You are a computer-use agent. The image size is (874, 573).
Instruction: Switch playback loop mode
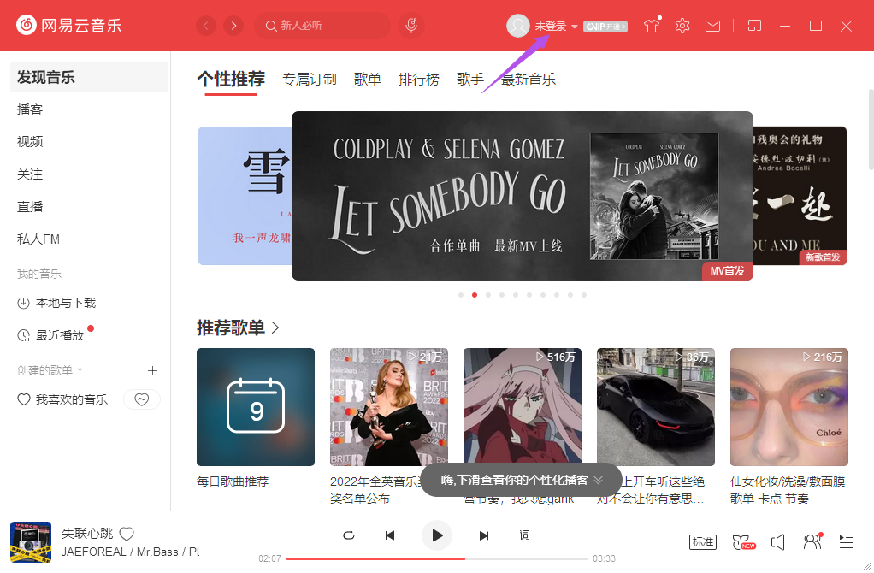click(348, 535)
